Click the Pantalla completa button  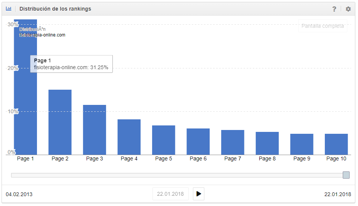(323, 26)
